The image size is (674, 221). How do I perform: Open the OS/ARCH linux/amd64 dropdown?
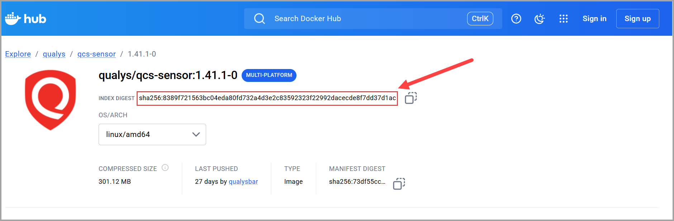(x=152, y=134)
